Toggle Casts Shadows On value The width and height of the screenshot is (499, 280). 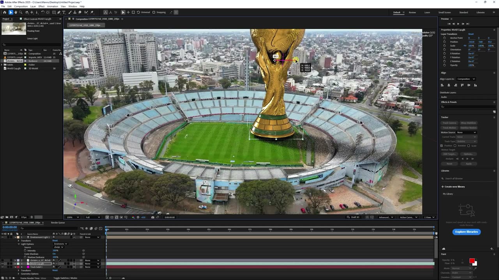point(54,254)
